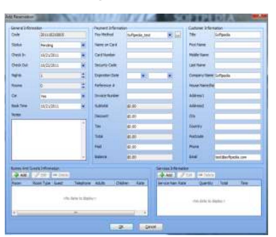
Task: Edit the selected room in Rooms And Guests
Action: [x=40, y=175]
